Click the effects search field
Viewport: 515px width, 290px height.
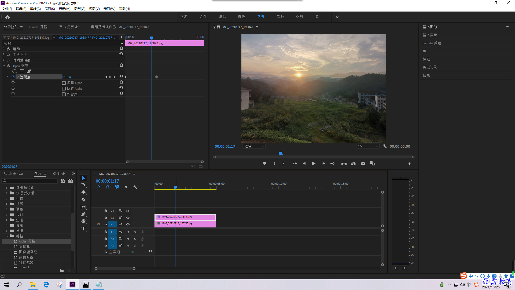tap(30, 181)
